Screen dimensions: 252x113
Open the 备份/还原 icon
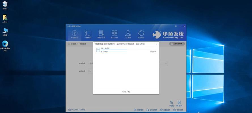coord(101,33)
